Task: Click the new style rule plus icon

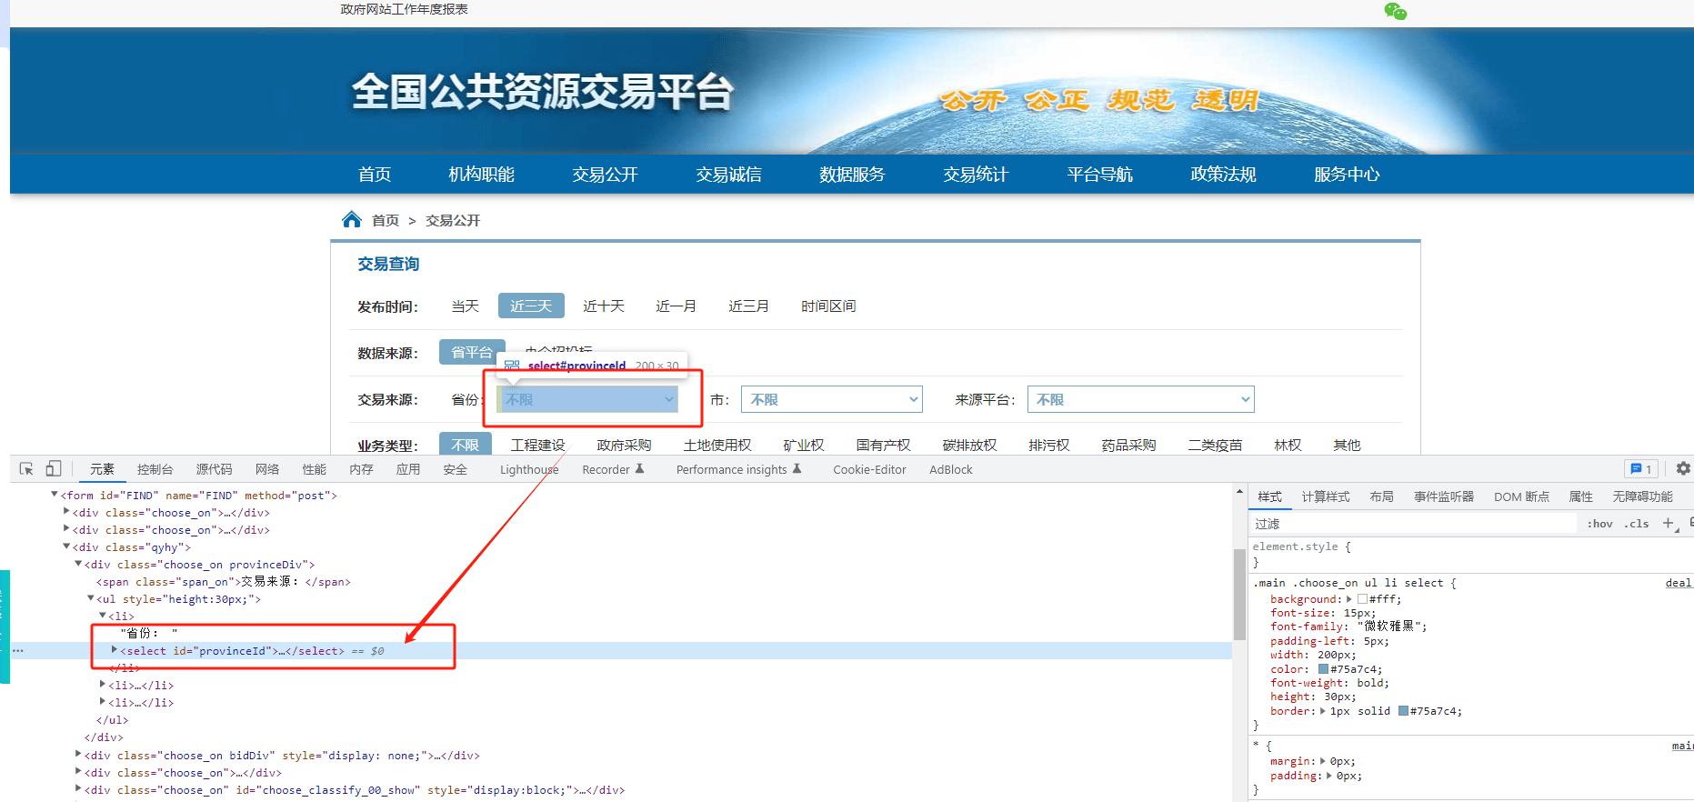Action: [1669, 523]
